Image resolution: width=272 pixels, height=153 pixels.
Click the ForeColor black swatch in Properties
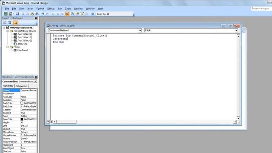[x=22, y=119]
